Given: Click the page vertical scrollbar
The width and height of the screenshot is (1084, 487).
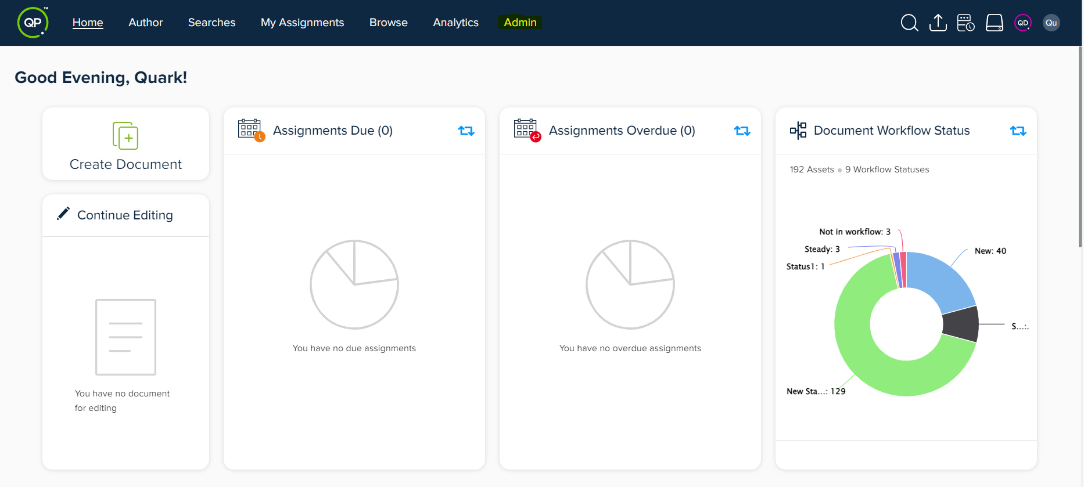Looking at the screenshot, I should pyautogui.click(x=1080, y=147).
